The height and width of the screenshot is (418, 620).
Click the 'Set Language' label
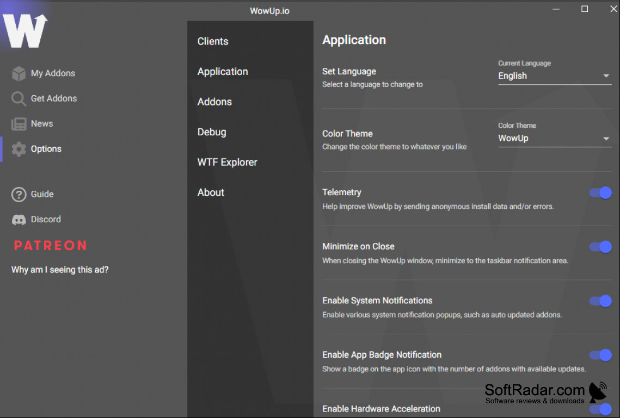[x=349, y=71]
